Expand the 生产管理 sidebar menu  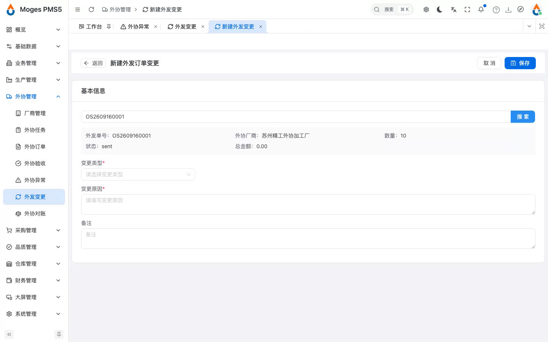34,80
